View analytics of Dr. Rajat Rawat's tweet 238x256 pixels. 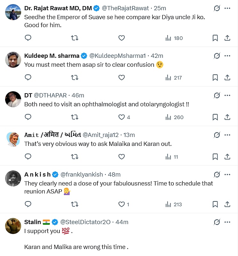(174, 38)
